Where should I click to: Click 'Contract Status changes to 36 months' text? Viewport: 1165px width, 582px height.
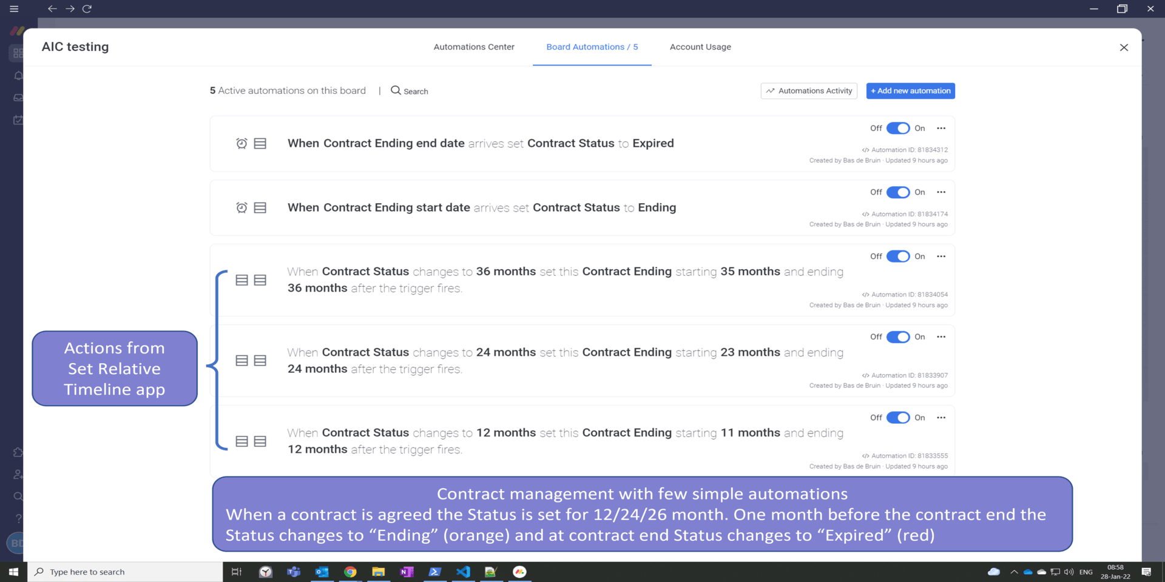pyautogui.click(x=429, y=272)
